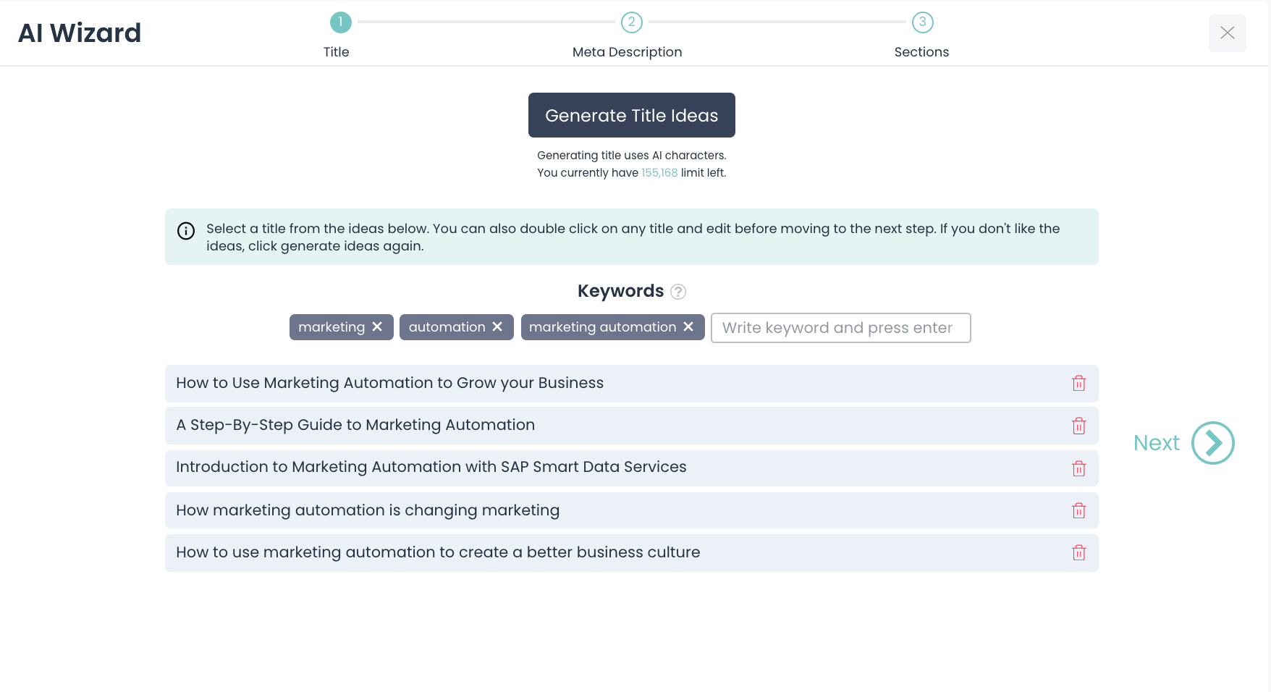The height and width of the screenshot is (692, 1271).
Task: Open the Keywords help tooltip icon
Action: tap(678, 292)
